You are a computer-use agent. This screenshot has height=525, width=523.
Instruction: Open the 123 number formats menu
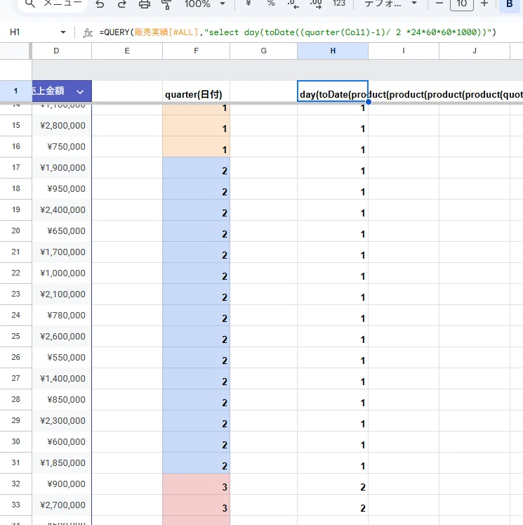(x=339, y=4)
